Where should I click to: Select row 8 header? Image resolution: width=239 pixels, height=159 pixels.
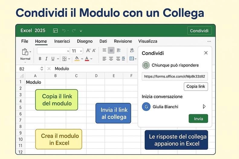[21, 126]
